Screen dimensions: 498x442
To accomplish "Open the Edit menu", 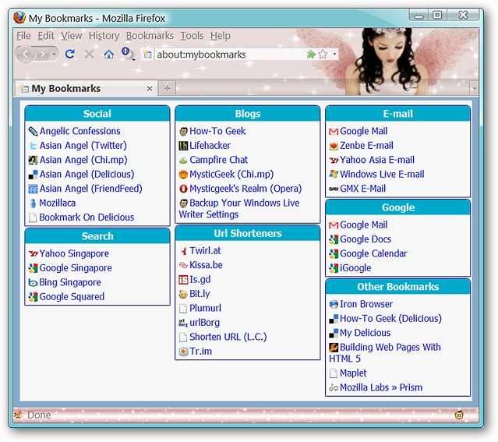I will tap(46, 36).
